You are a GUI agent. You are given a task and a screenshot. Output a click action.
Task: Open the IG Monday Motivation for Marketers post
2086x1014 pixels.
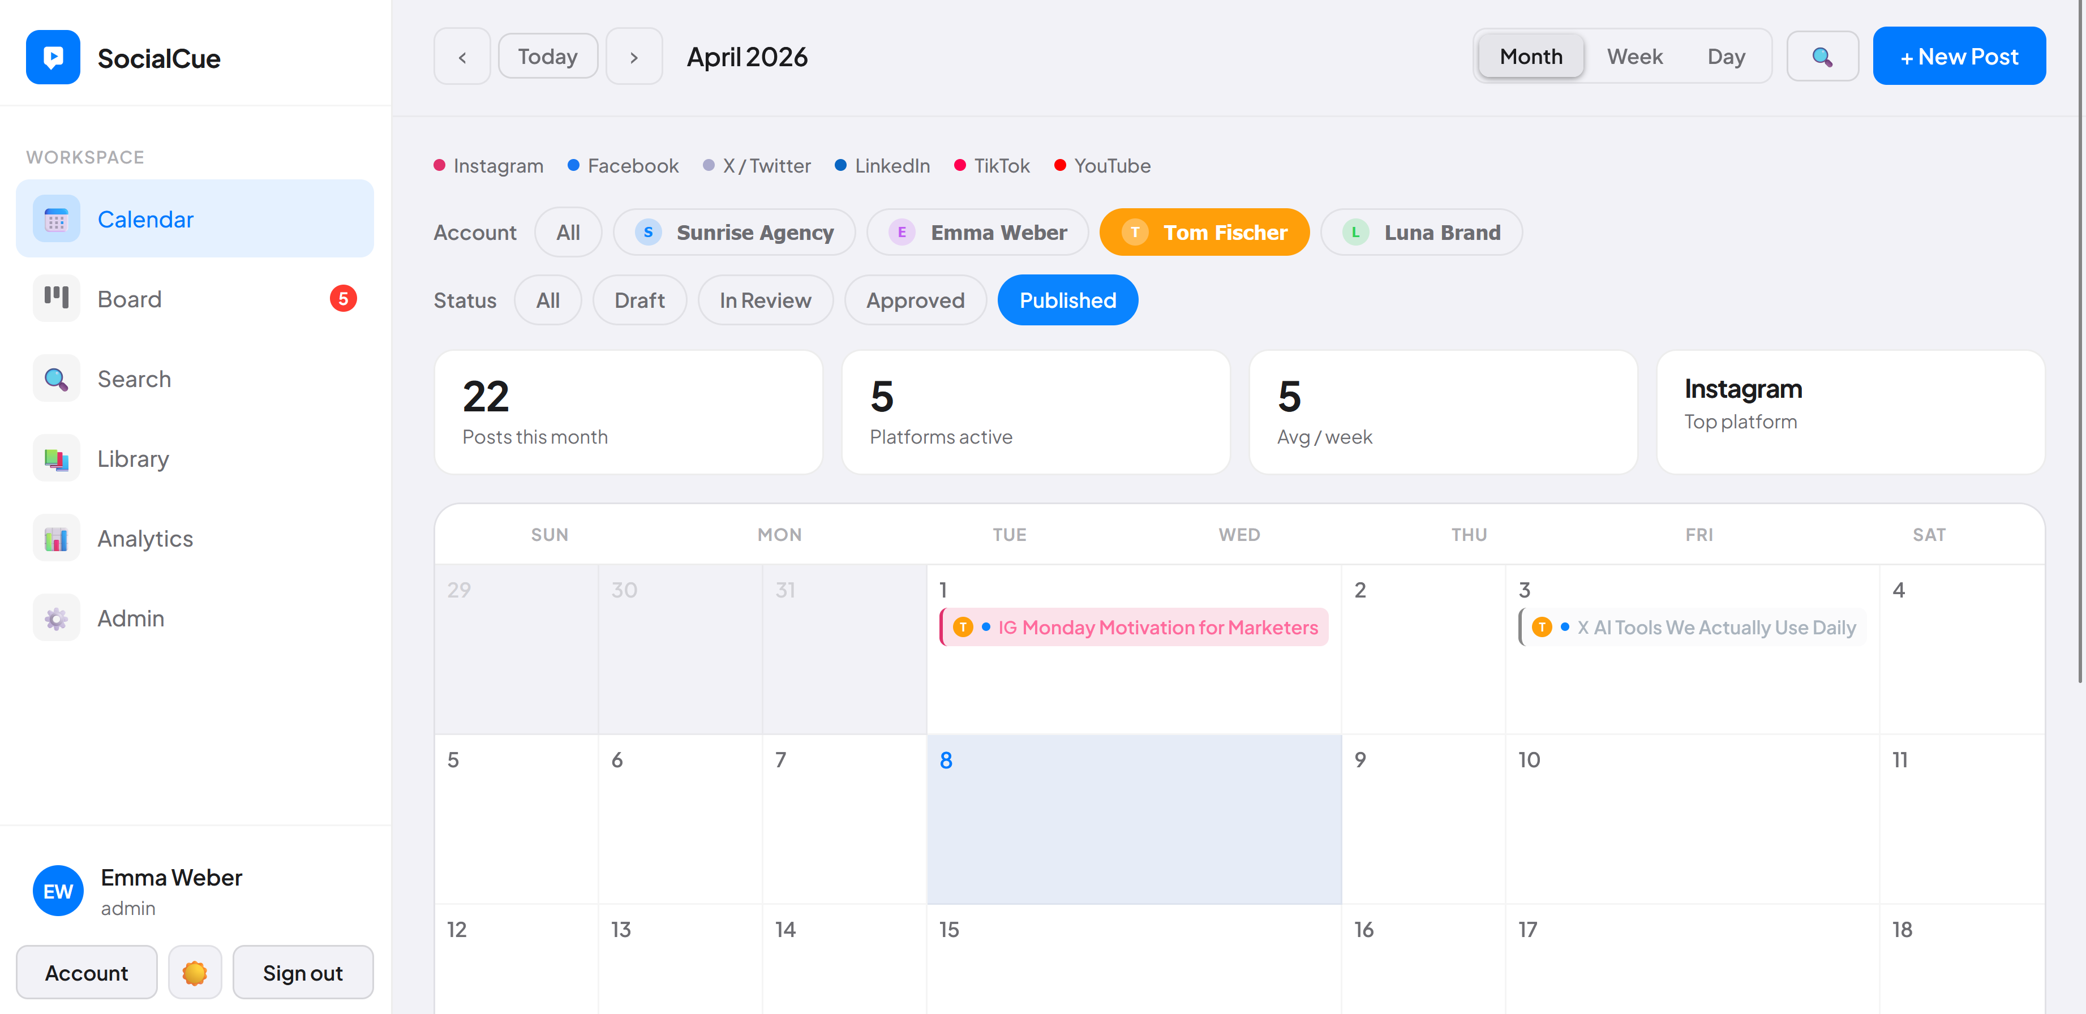point(1134,627)
